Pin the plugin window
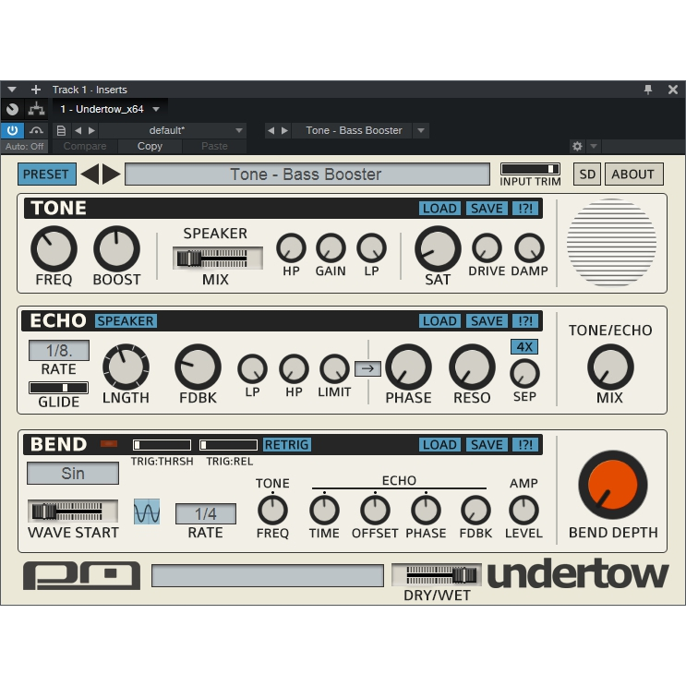 tap(648, 90)
